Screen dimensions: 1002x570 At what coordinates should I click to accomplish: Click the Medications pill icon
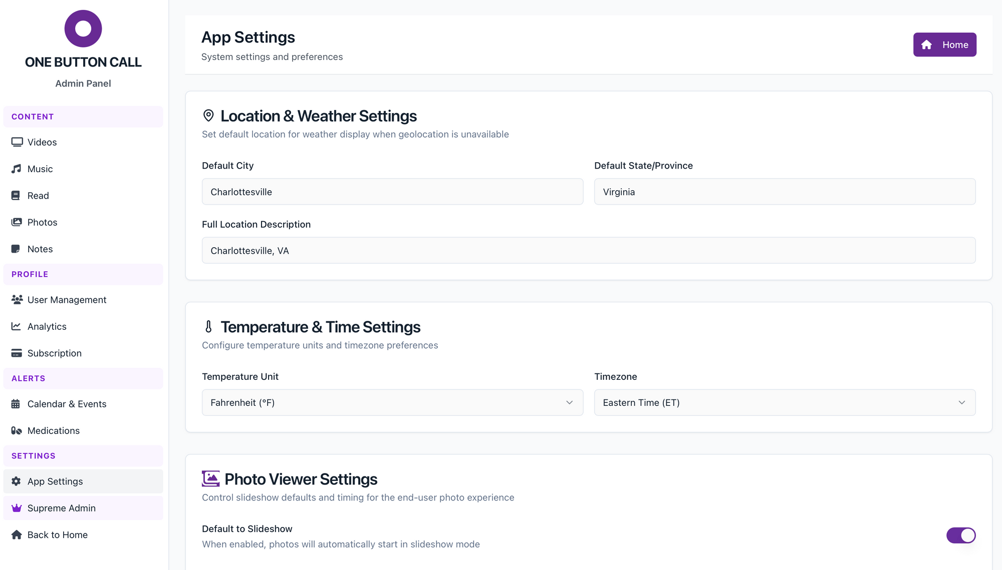coord(17,430)
